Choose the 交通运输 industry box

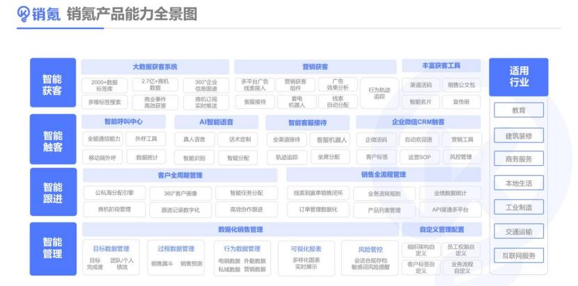coord(518,231)
